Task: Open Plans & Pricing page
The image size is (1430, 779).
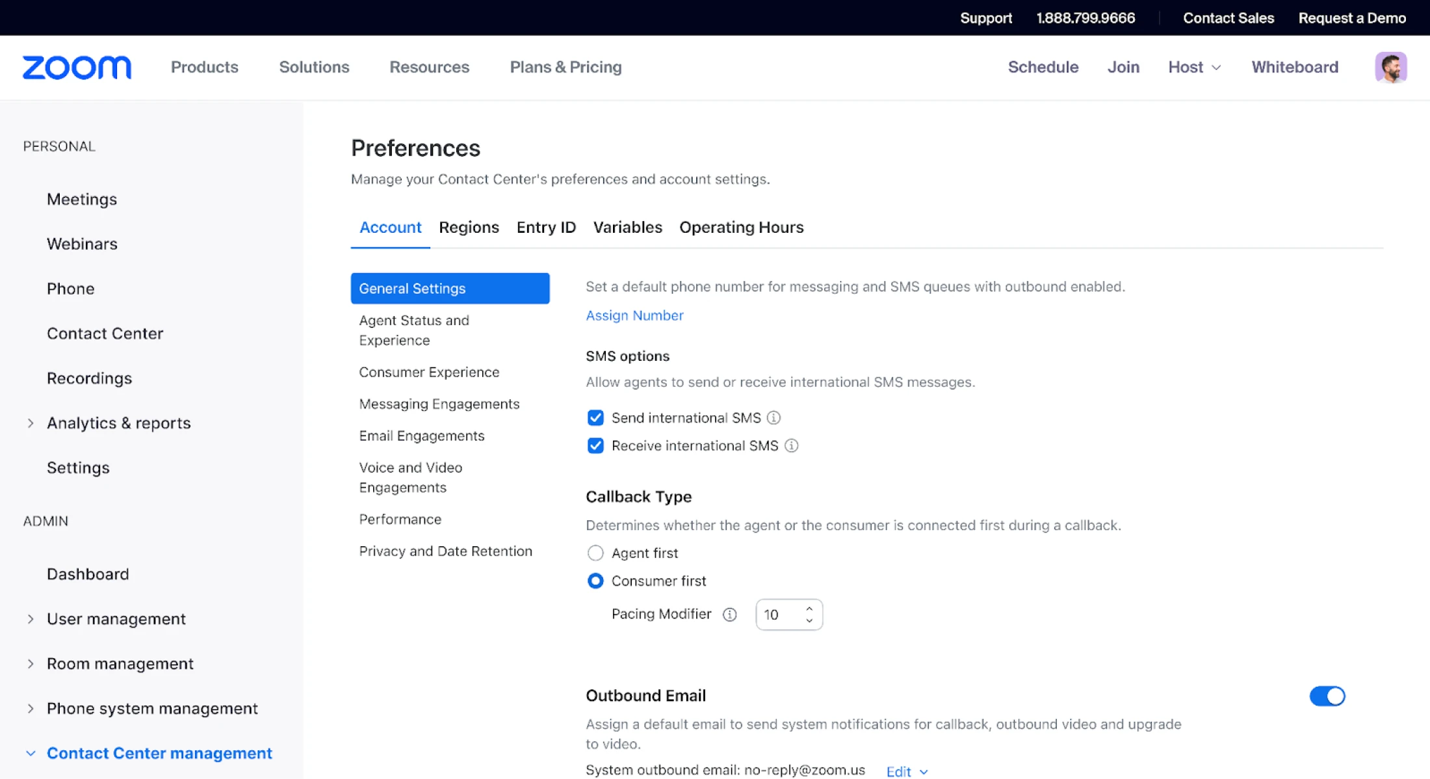Action: click(565, 67)
